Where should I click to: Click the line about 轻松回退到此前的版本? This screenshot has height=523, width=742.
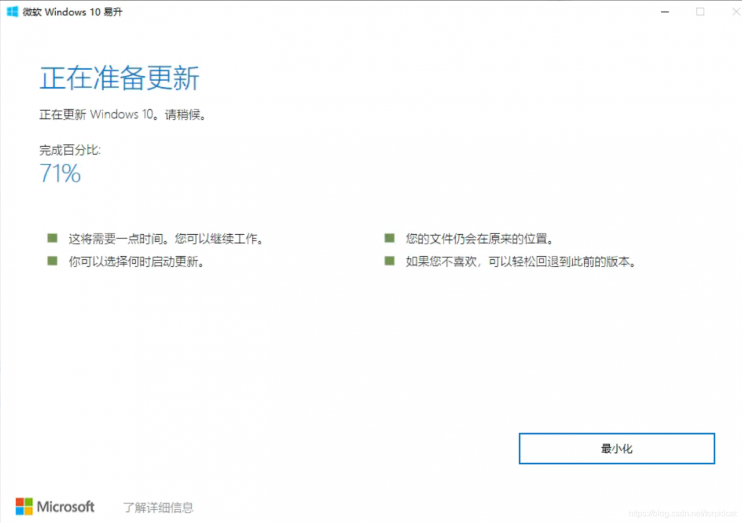[x=522, y=262]
